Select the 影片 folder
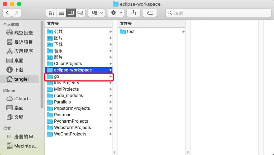Viewport: 274px width, 155px height. pyautogui.click(x=79, y=57)
